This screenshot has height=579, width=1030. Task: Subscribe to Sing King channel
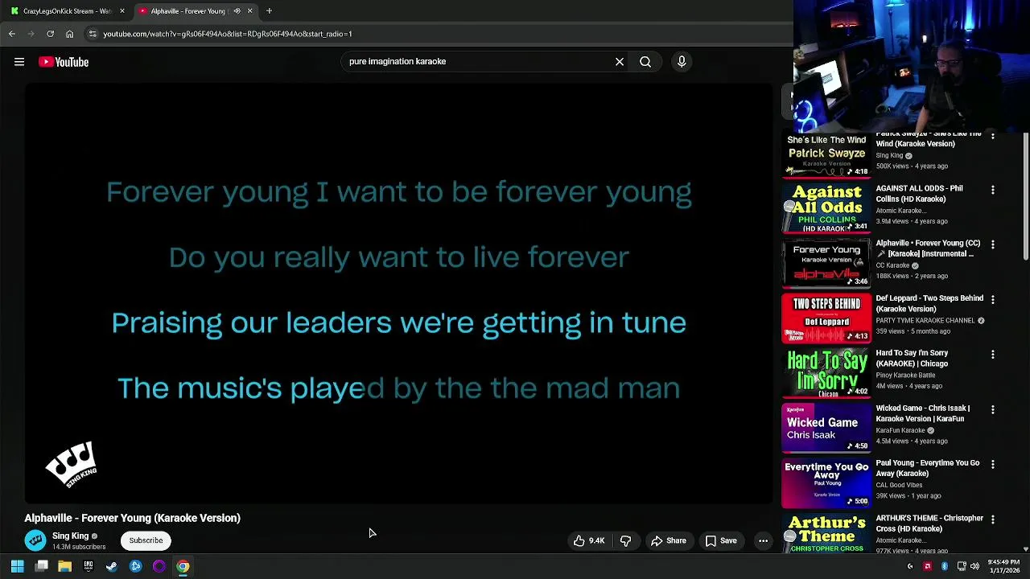coord(146,540)
